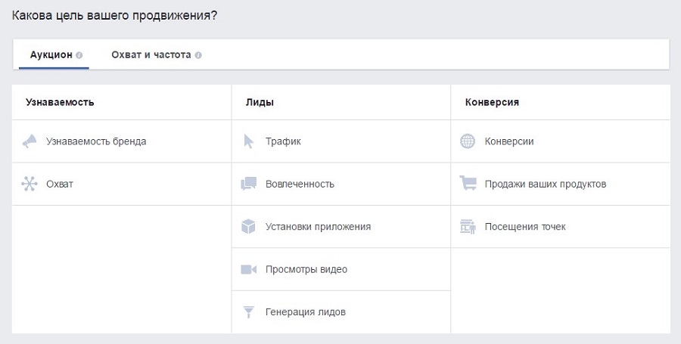Click the megaphone icon for brand awareness
Image resolution: width=681 pixels, height=344 pixels.
(x=29, y=141)
